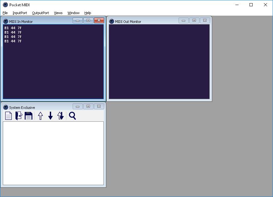Screen dimensions: 273x197
Task: Open a SysEx file via import icon
Action: tap(18, 116)
